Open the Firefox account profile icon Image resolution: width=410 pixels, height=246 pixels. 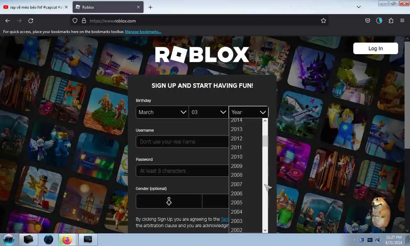pos(379,20)
